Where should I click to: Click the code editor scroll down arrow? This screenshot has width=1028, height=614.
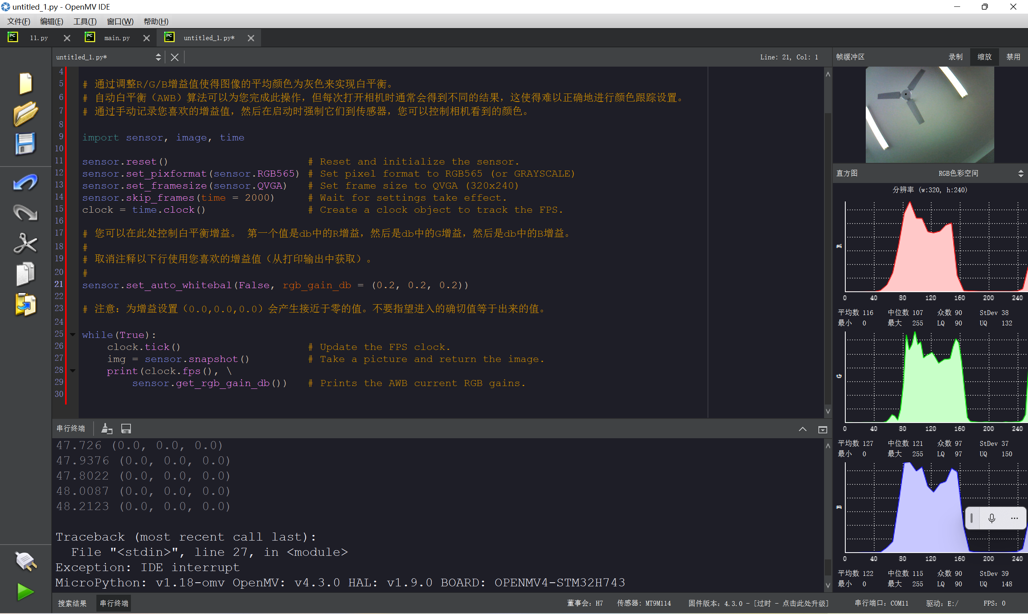[x=828, y=411]
